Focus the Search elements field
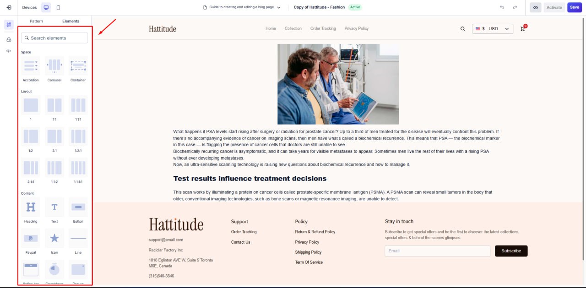 pyautogui.click(x=54, y=38)
